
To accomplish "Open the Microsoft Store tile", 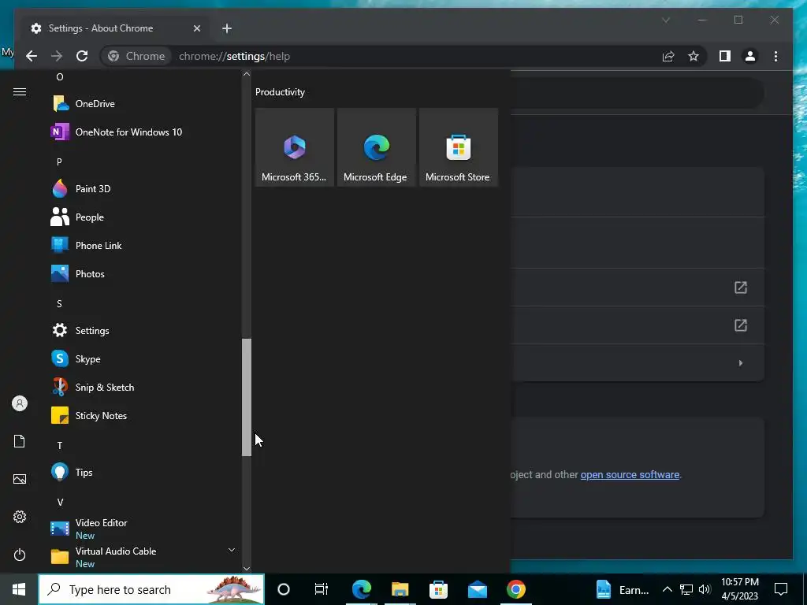I will 459,147.
